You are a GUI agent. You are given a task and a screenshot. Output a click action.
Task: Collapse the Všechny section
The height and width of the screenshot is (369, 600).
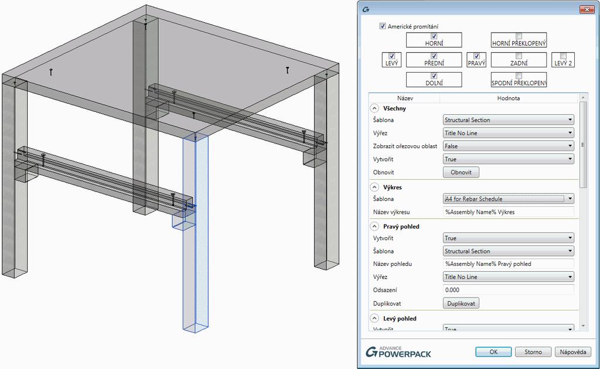click(x=374, y=108)
